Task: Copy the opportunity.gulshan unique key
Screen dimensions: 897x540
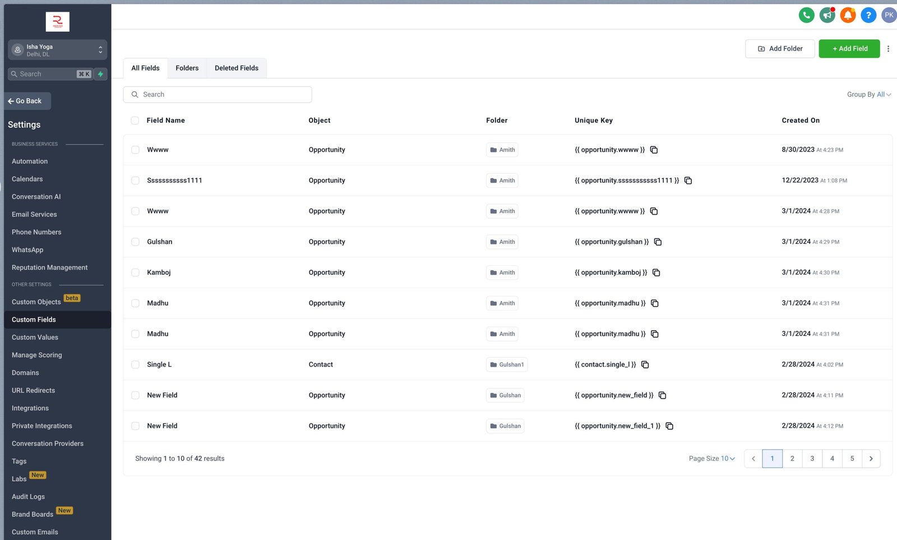Action: 658,242
